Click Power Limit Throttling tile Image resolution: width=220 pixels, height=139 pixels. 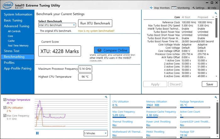(x=161, y=124)
